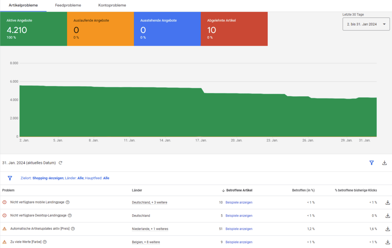Open the filter icon above the table
The width and height of the screenshot is (392, 248).
coord(372,163)
